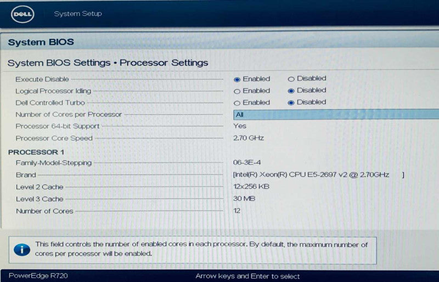The height and width of the screenshot is (282, 439).
Task: Select Enabled for Execute Disable
Action: [x=237, y=80]
